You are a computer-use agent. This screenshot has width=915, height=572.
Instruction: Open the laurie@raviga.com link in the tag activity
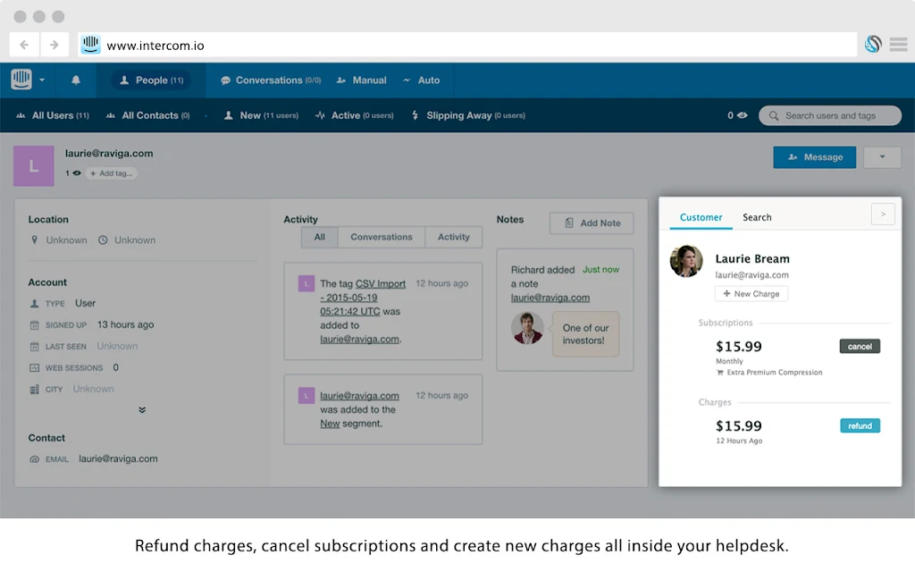click(359, 339)
